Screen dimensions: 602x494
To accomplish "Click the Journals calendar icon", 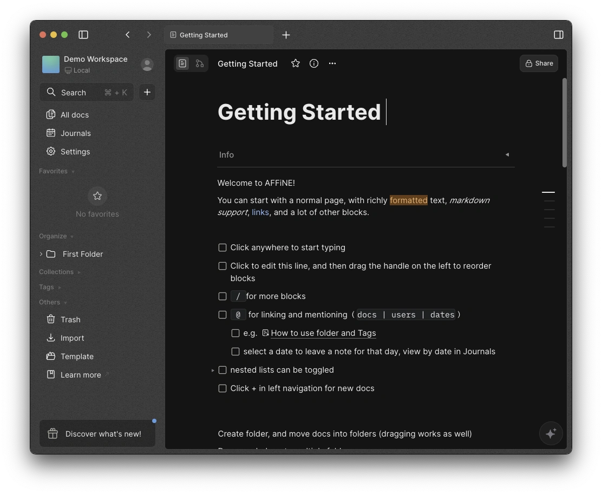I will click(x=51, y=133).
